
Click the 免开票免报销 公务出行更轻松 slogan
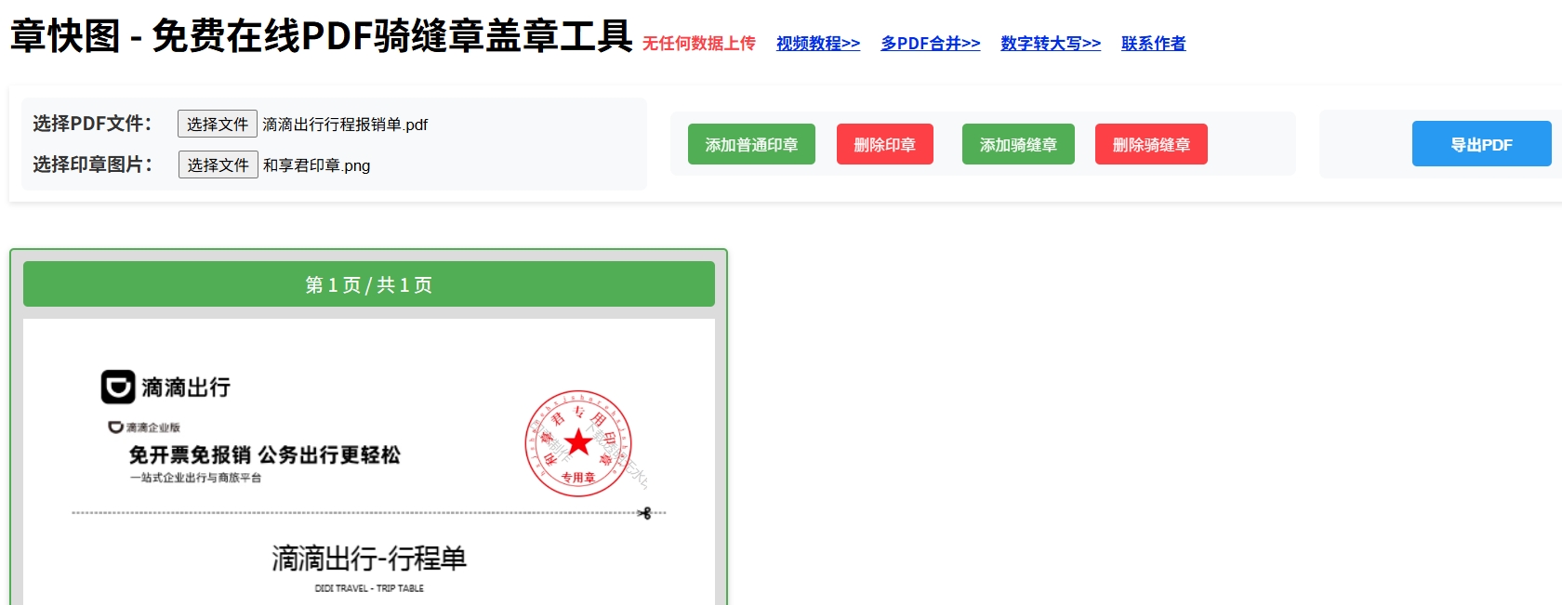[265, 454]
